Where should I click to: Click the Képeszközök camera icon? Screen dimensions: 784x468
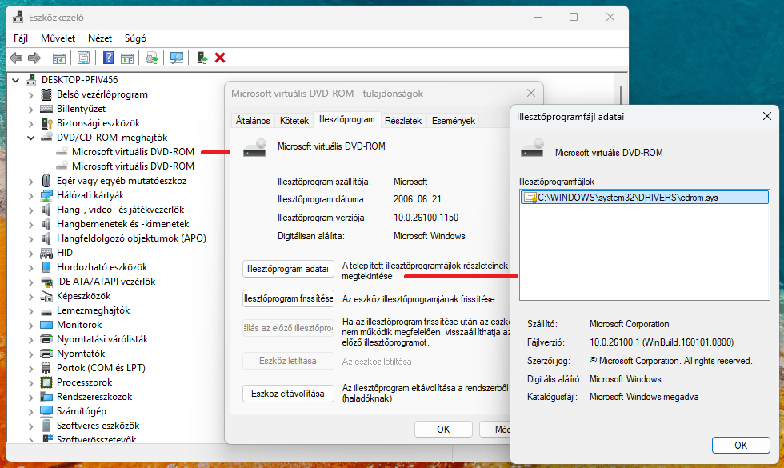46,296
